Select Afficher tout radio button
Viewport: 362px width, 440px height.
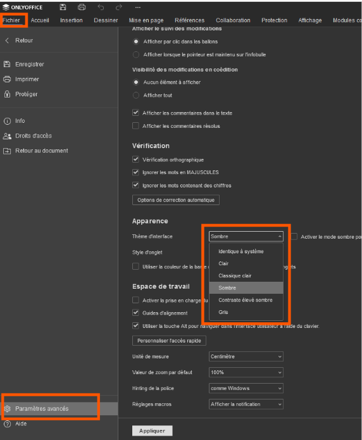click(x=136, y=95)
